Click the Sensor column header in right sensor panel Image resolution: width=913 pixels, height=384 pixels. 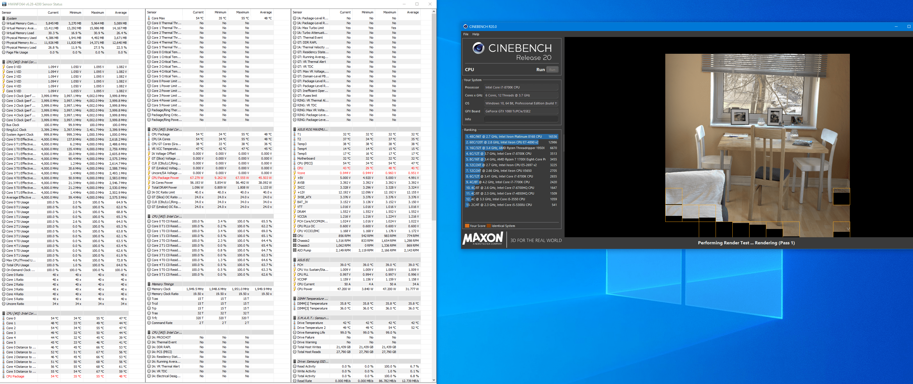point(297,12)
